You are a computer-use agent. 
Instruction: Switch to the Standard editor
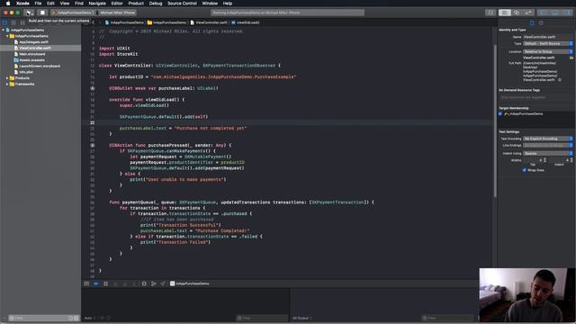coord(505,13)
